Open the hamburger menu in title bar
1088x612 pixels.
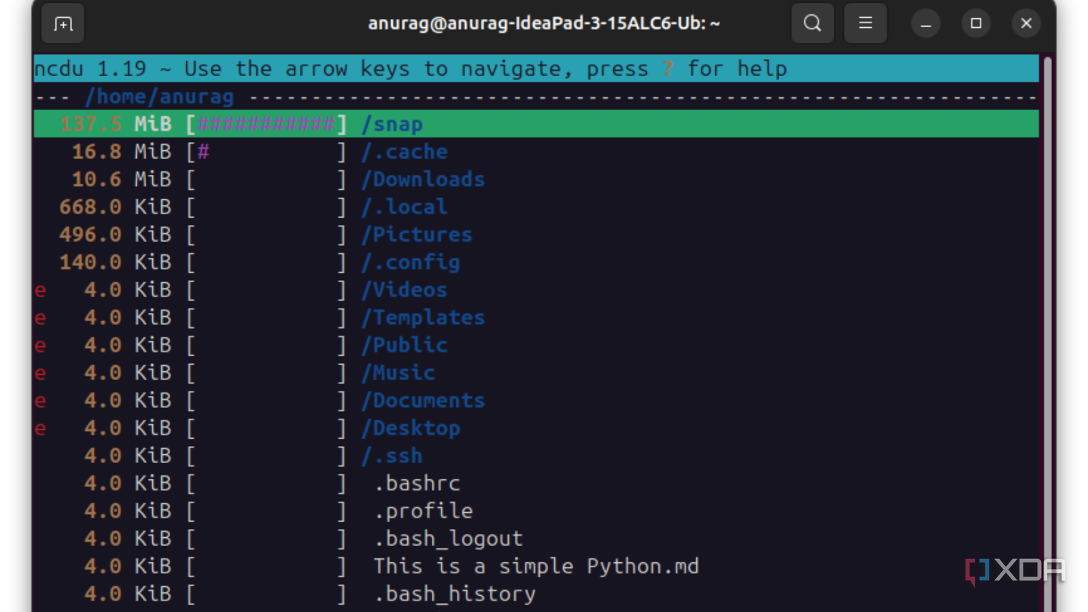(x=865, y=24)
